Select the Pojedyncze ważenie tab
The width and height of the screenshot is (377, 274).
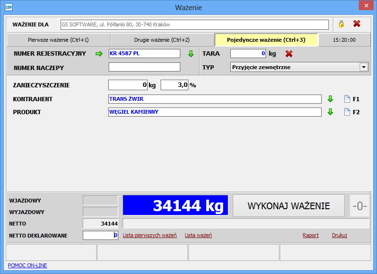[x=266, y=40]
